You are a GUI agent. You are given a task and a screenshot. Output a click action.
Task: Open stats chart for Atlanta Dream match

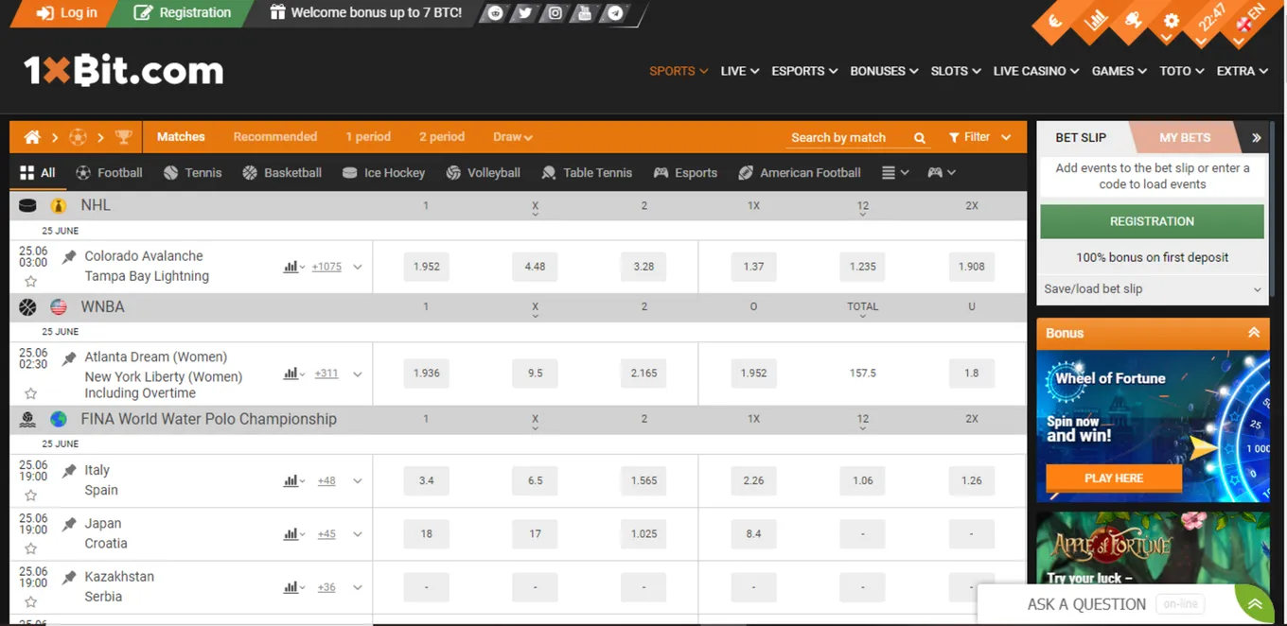pos(293,374)
